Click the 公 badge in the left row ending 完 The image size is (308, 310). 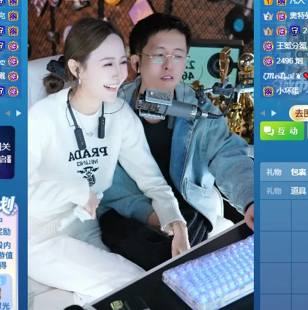pos(13,16)
